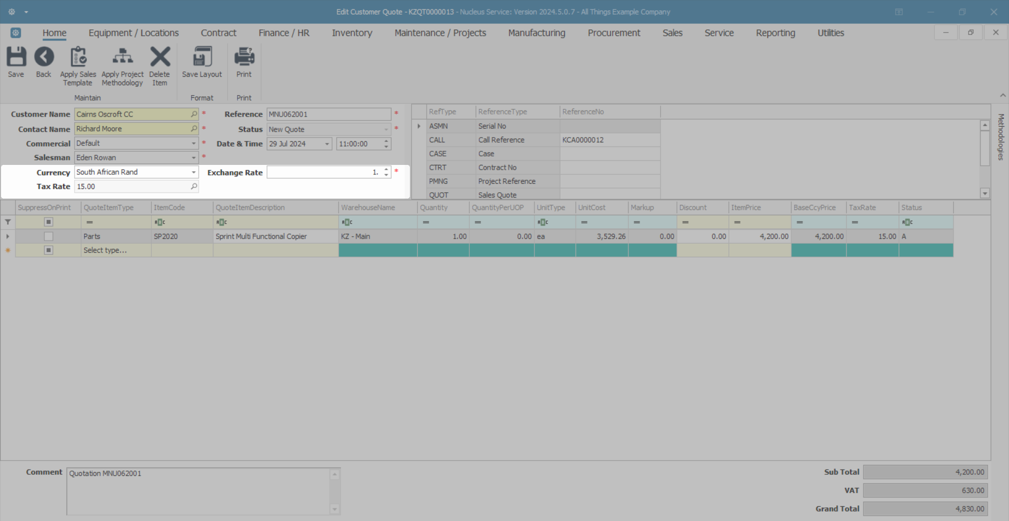Open the Finance / HR tab
The height and width of the screenshot is (521, 1009).
point(284,33)
